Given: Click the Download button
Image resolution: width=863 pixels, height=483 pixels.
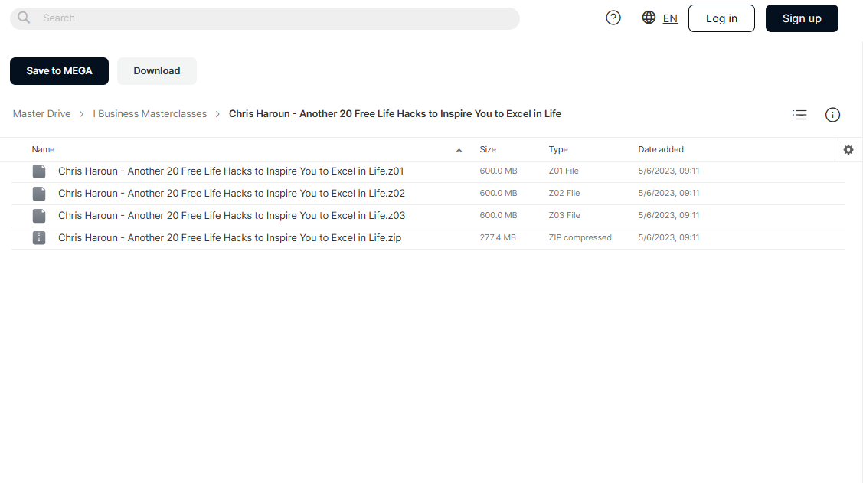Looking at the screenshot, I should (x=157, y=71).
